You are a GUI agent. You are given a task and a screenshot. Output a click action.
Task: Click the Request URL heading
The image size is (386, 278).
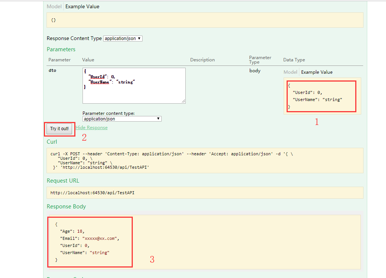tap(63, 181)
